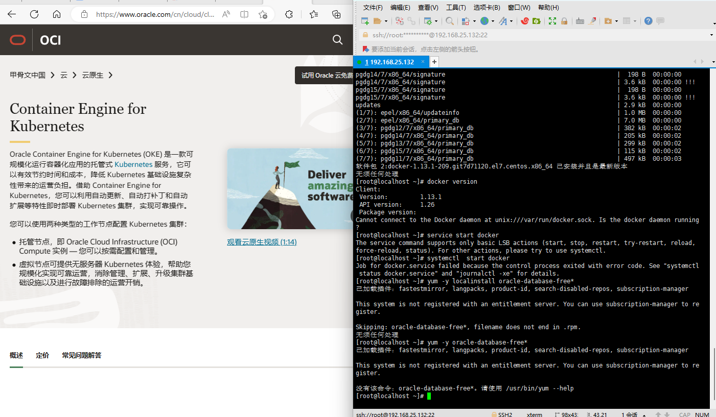716x417 pixels.
Task: Open the tab list dropdown arrow
Action: point(713,62)
